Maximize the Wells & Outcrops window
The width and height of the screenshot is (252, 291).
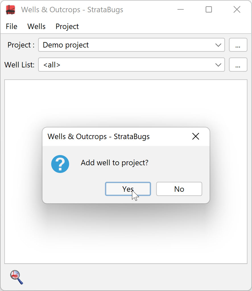(x=209, y=9)
